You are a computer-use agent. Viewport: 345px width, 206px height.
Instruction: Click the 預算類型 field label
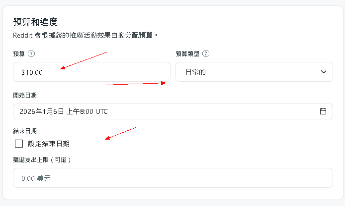(x=188, y=53)
